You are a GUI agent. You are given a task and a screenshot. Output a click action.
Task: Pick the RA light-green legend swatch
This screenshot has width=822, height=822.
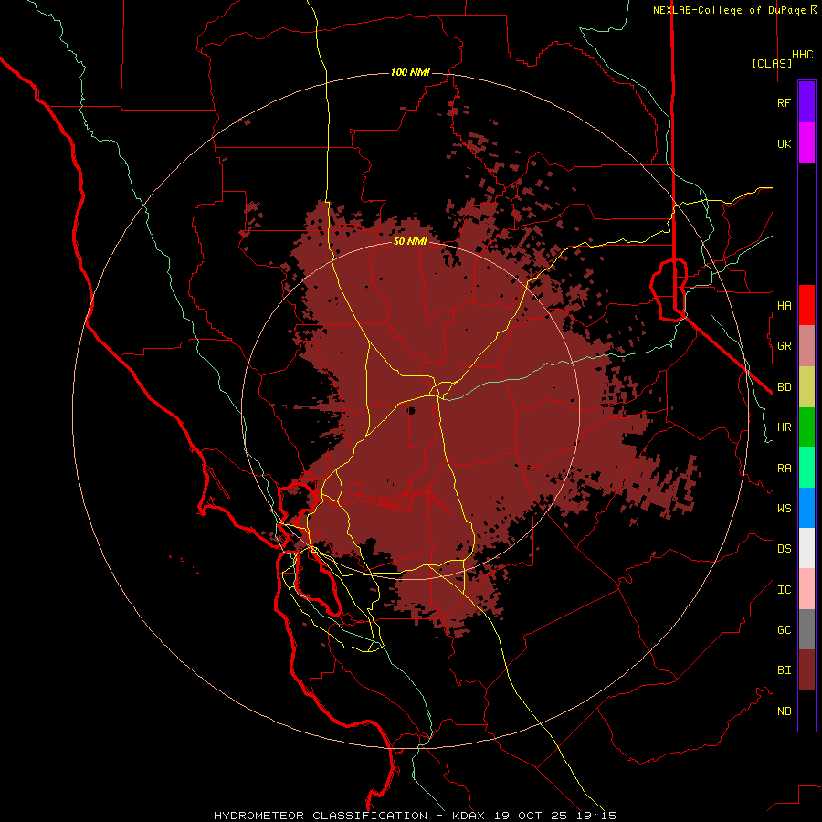click(x=806, y=468)
